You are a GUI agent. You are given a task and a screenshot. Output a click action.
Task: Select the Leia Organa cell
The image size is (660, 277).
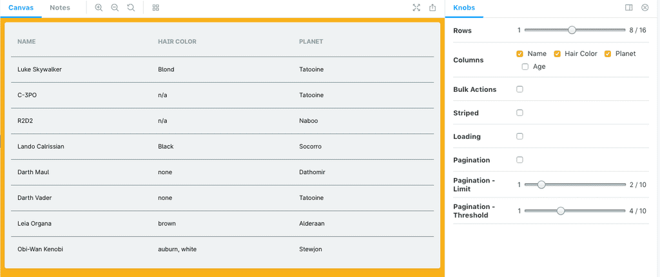click(x=35, y=224)
